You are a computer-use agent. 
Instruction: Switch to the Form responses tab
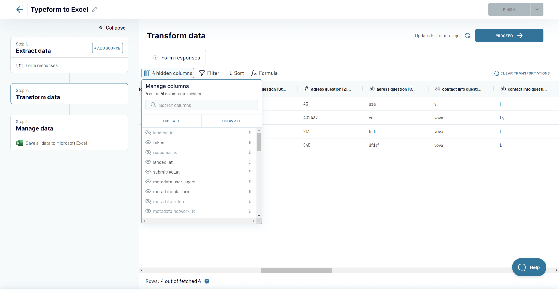coord(176,58)
